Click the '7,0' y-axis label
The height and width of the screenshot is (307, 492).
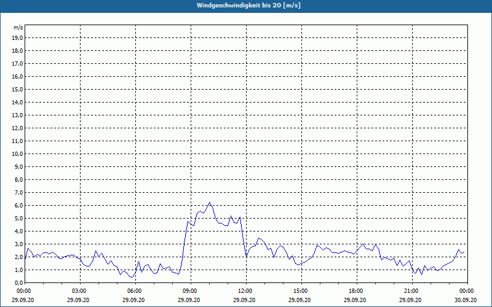point(19,193)
